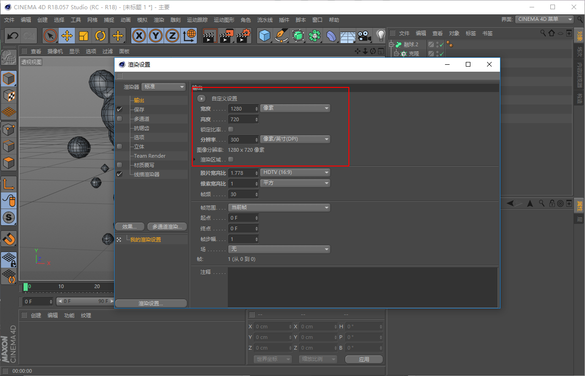Click the home icon in Object Manager

click(552, 33)
